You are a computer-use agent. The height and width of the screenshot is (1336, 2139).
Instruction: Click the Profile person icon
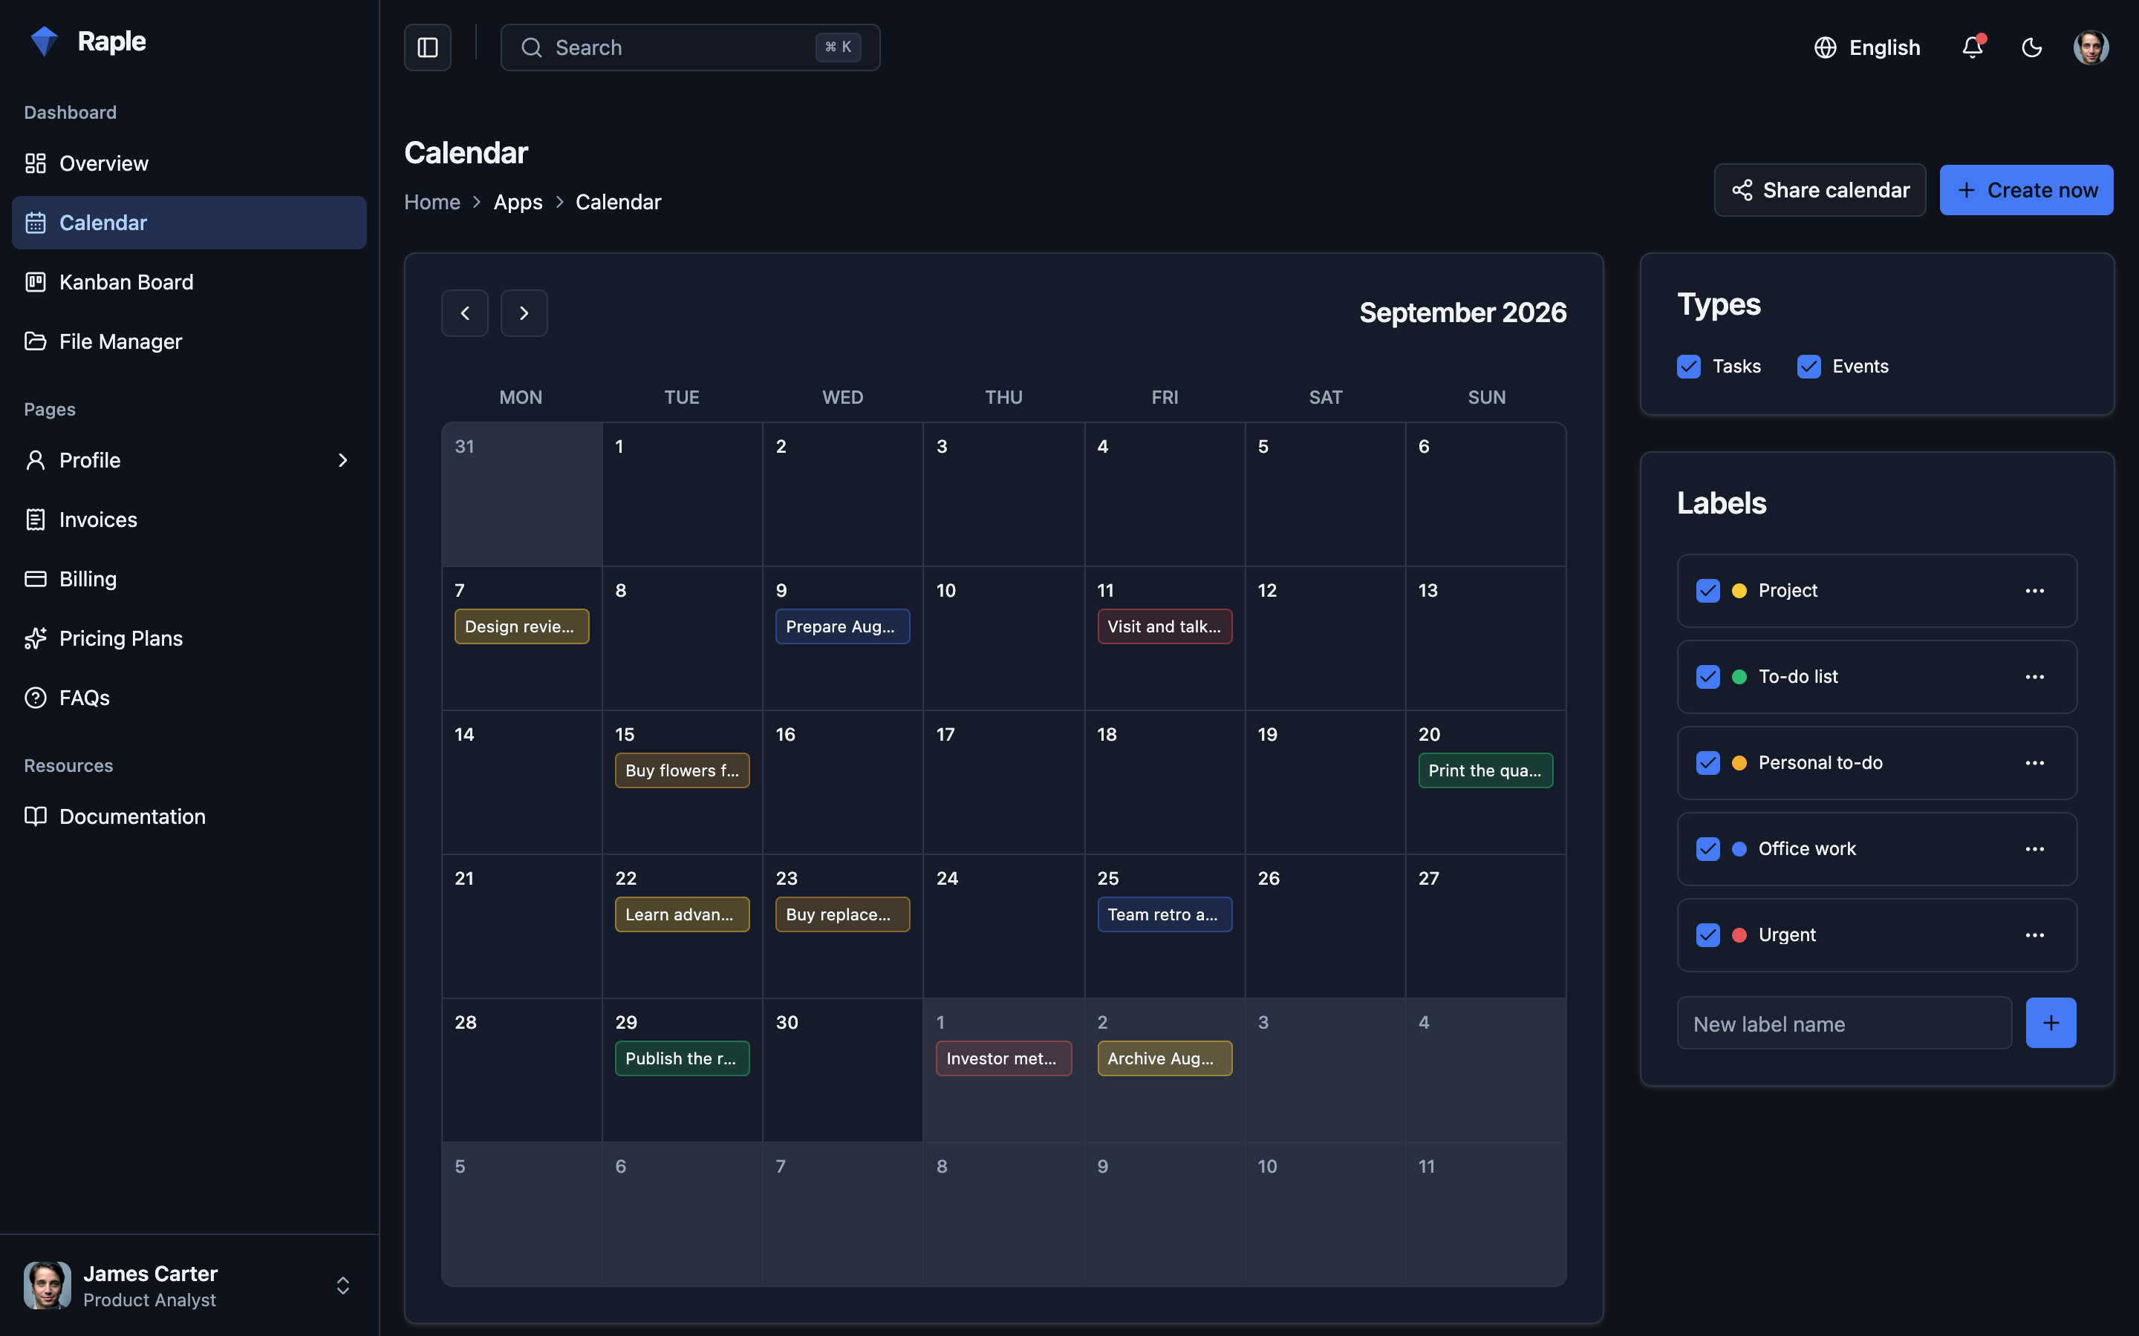(x=36, y=460)
